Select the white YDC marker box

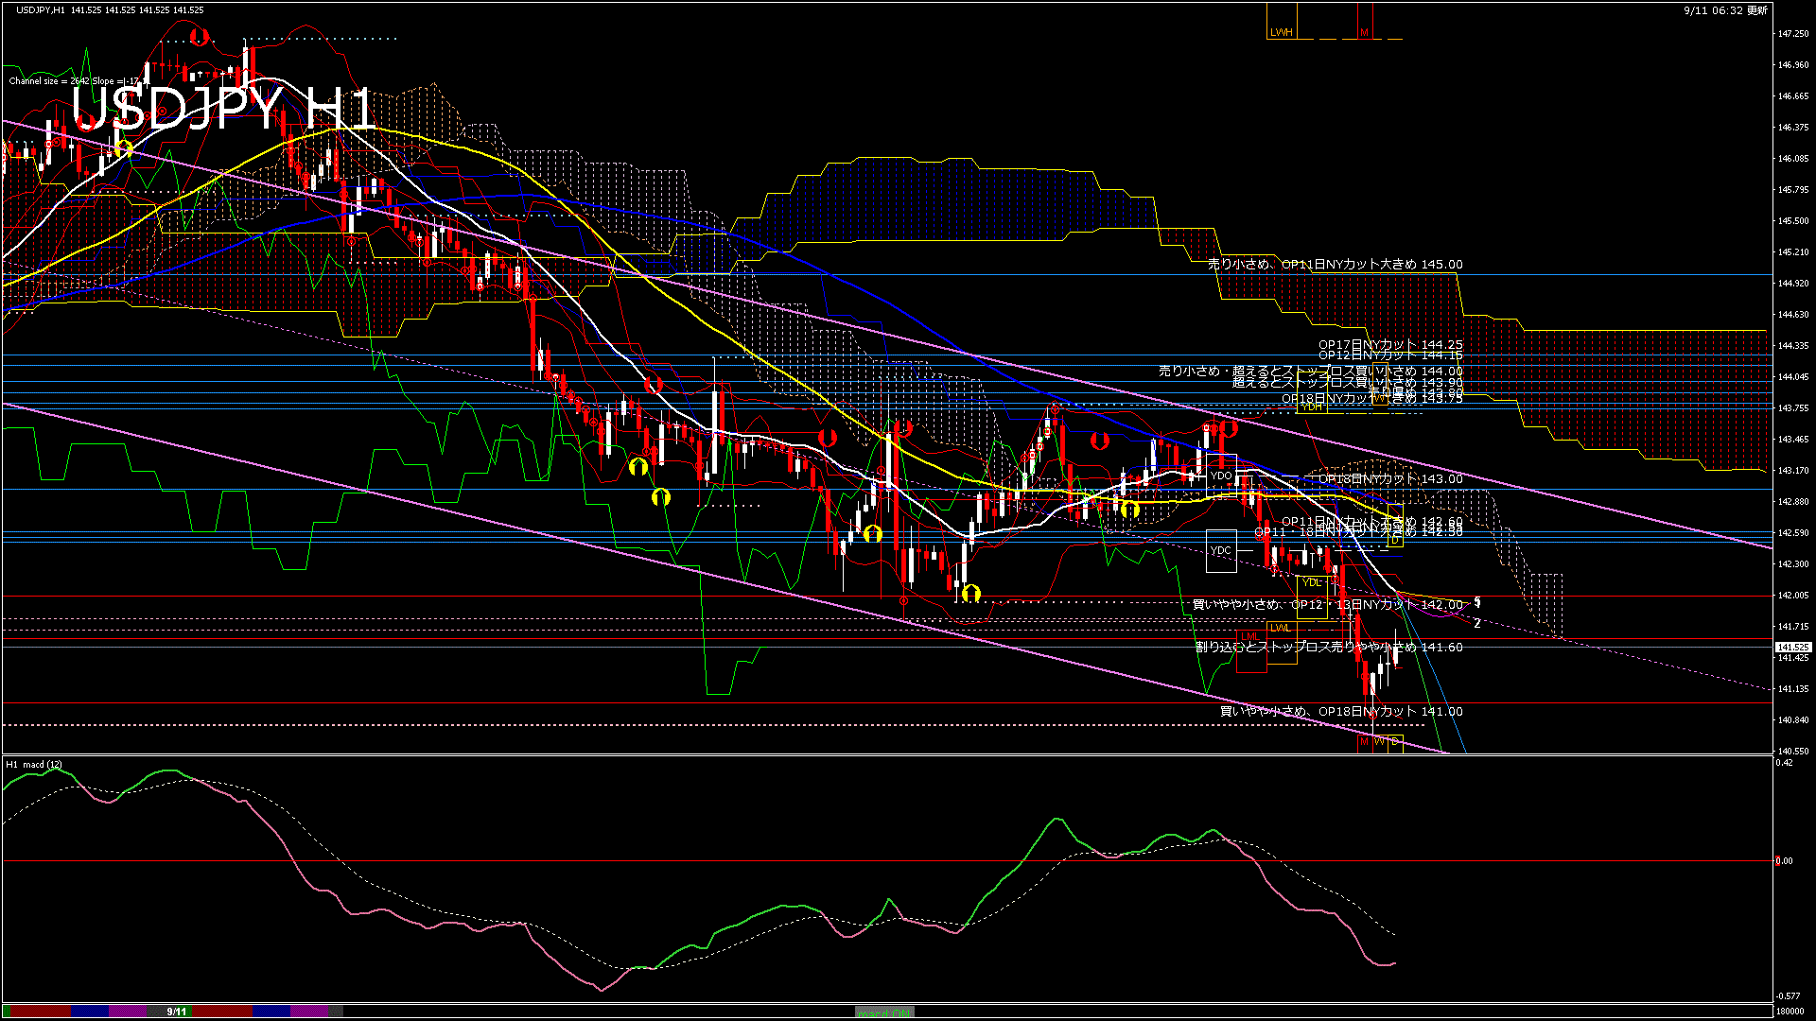point(1221,550)
